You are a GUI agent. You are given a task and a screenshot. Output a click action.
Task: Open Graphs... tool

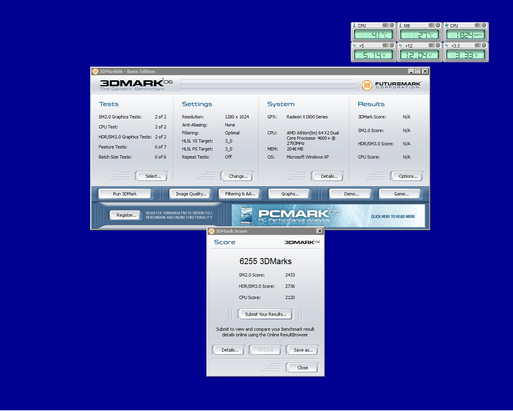290,194
